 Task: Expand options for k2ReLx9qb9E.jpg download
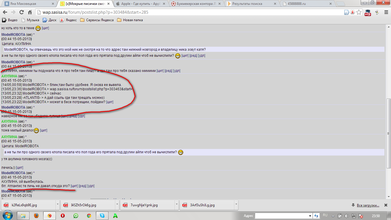(58, 205)
